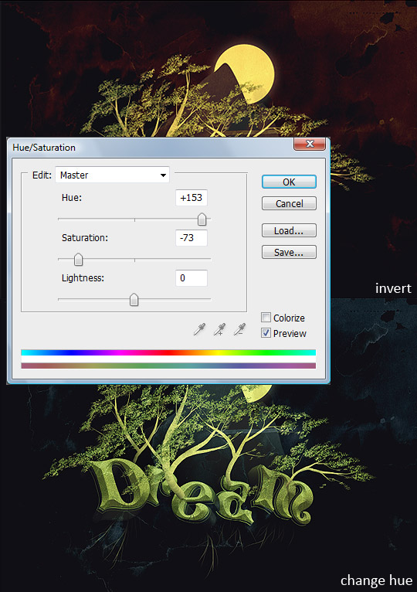The height and width of the screenshot is (592, 417).
Task: Click the 'Saturation:' label
Action: [85, 238]
